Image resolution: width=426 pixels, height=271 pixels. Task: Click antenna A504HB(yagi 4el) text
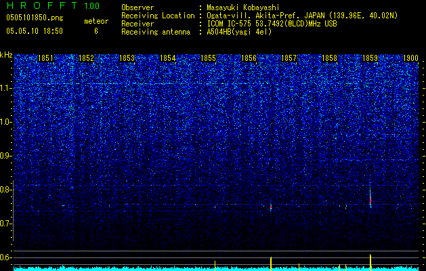click(239, 32)
